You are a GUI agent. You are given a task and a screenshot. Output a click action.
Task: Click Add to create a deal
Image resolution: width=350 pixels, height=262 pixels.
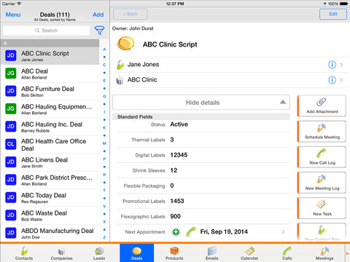[x=98, y=15]
